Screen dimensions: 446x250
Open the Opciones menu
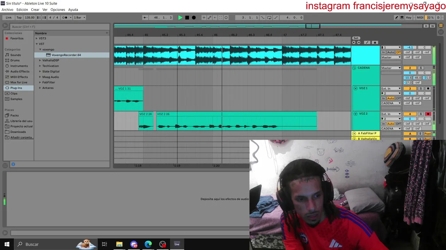tap(58, 10)
